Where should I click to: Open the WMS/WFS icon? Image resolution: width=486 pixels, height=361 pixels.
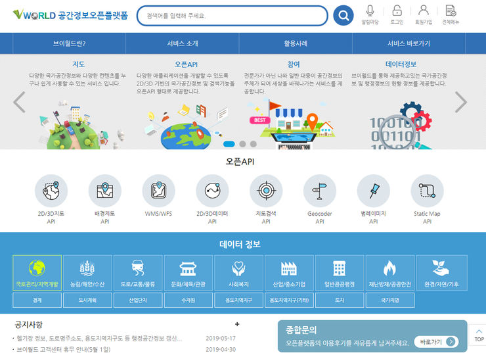point(158,191)
